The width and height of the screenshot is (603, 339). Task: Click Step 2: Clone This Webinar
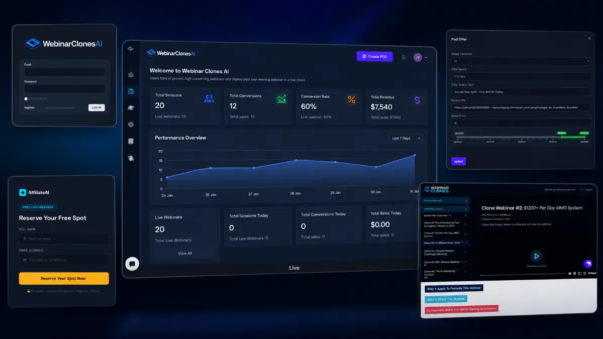click(446, 299)
